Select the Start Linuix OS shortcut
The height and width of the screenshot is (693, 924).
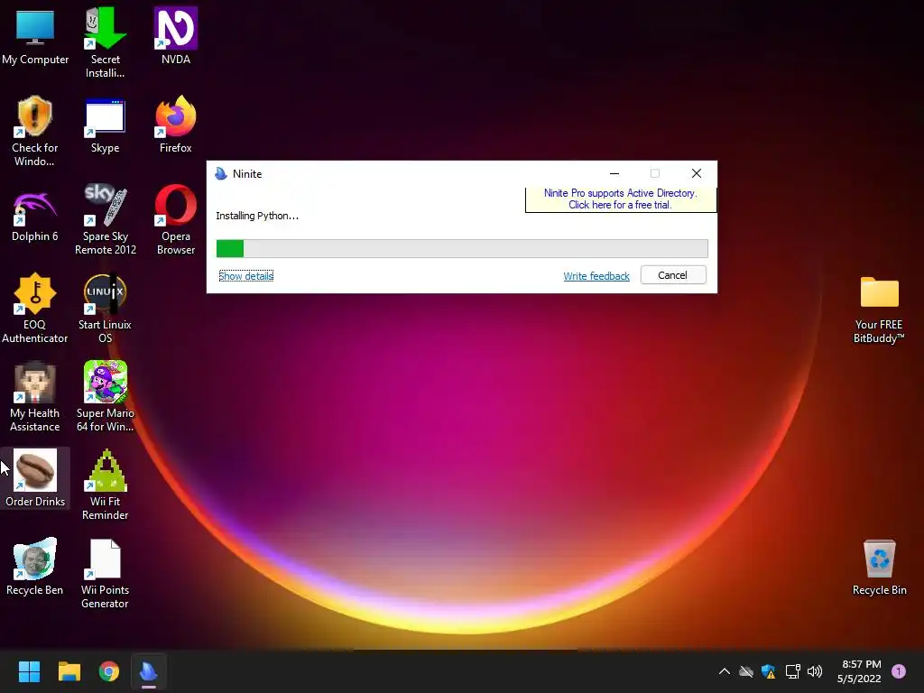pos(105,308)
